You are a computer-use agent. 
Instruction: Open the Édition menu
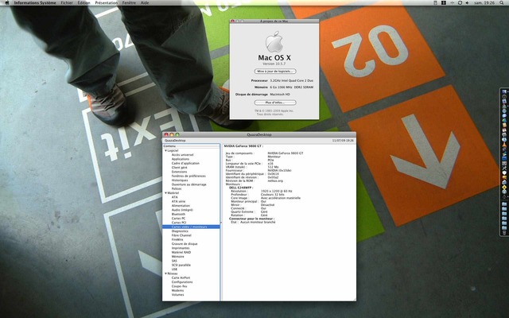84,2
